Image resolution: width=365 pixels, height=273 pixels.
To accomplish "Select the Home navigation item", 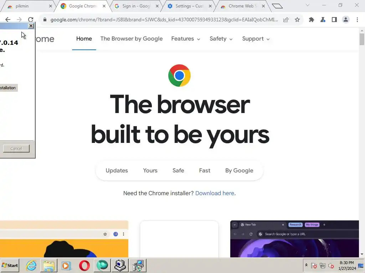I will click(84, 39).
